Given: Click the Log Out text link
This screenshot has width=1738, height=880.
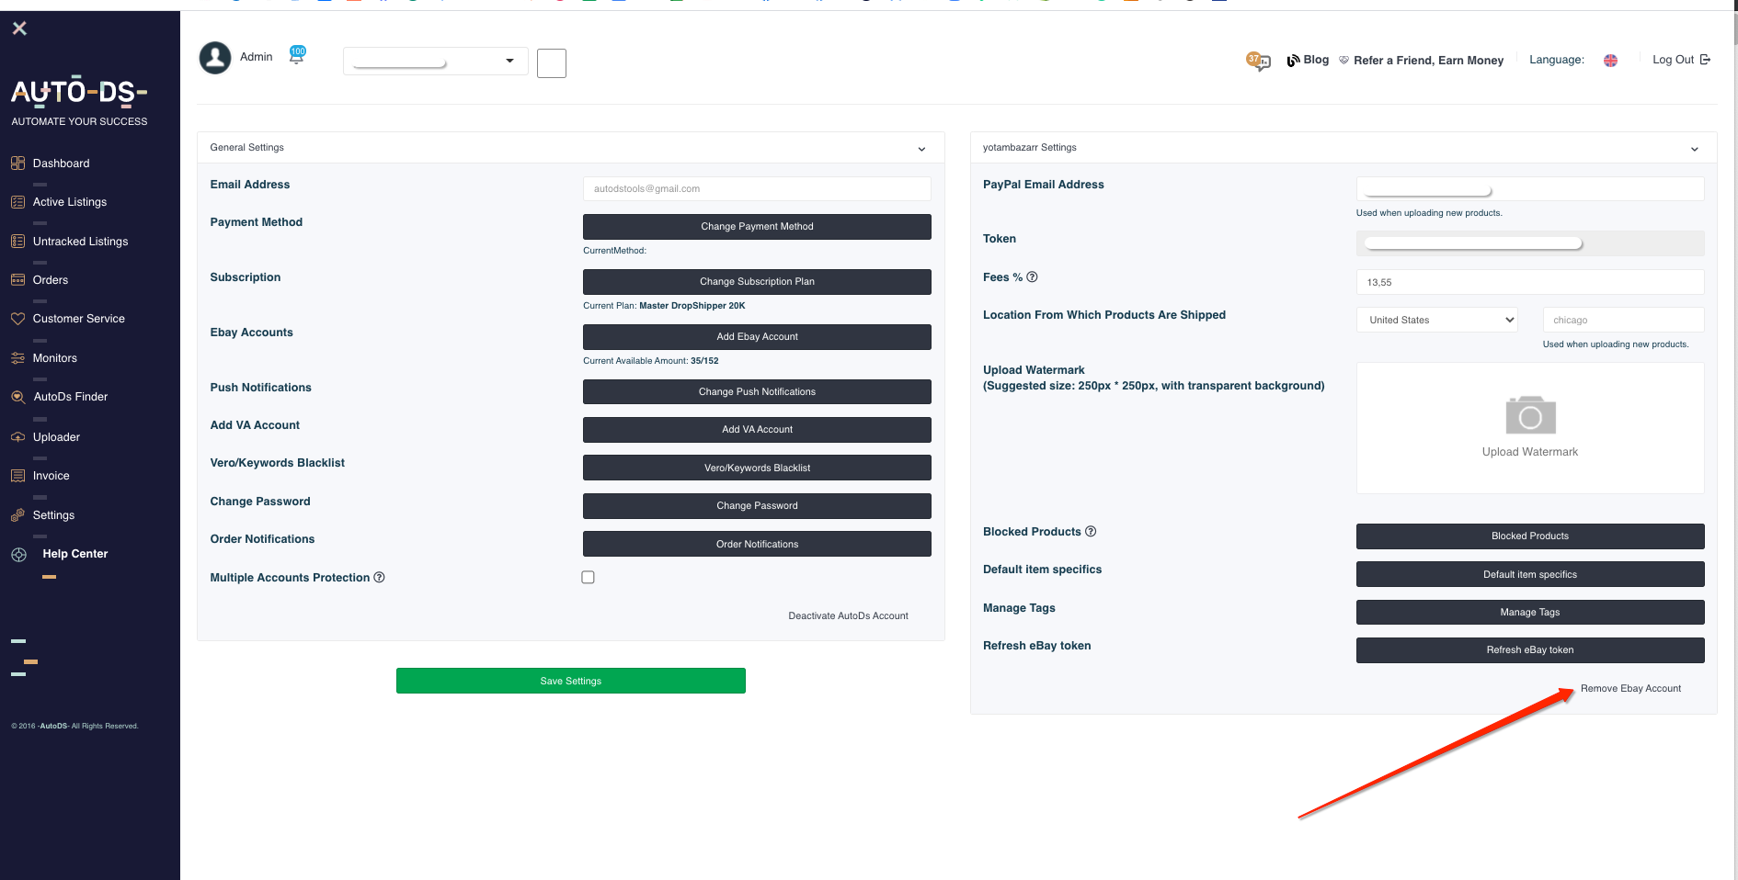Looking at the screenshot, I should [1673, 60].
